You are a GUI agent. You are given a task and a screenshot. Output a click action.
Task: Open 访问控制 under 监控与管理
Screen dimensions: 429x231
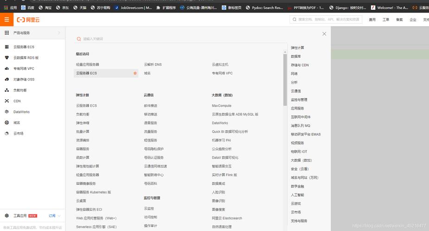[151, 217]
